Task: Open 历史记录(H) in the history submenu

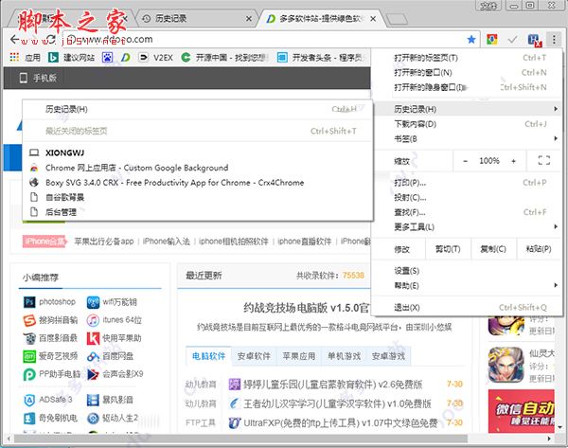Action: click(x=198, y=109)
